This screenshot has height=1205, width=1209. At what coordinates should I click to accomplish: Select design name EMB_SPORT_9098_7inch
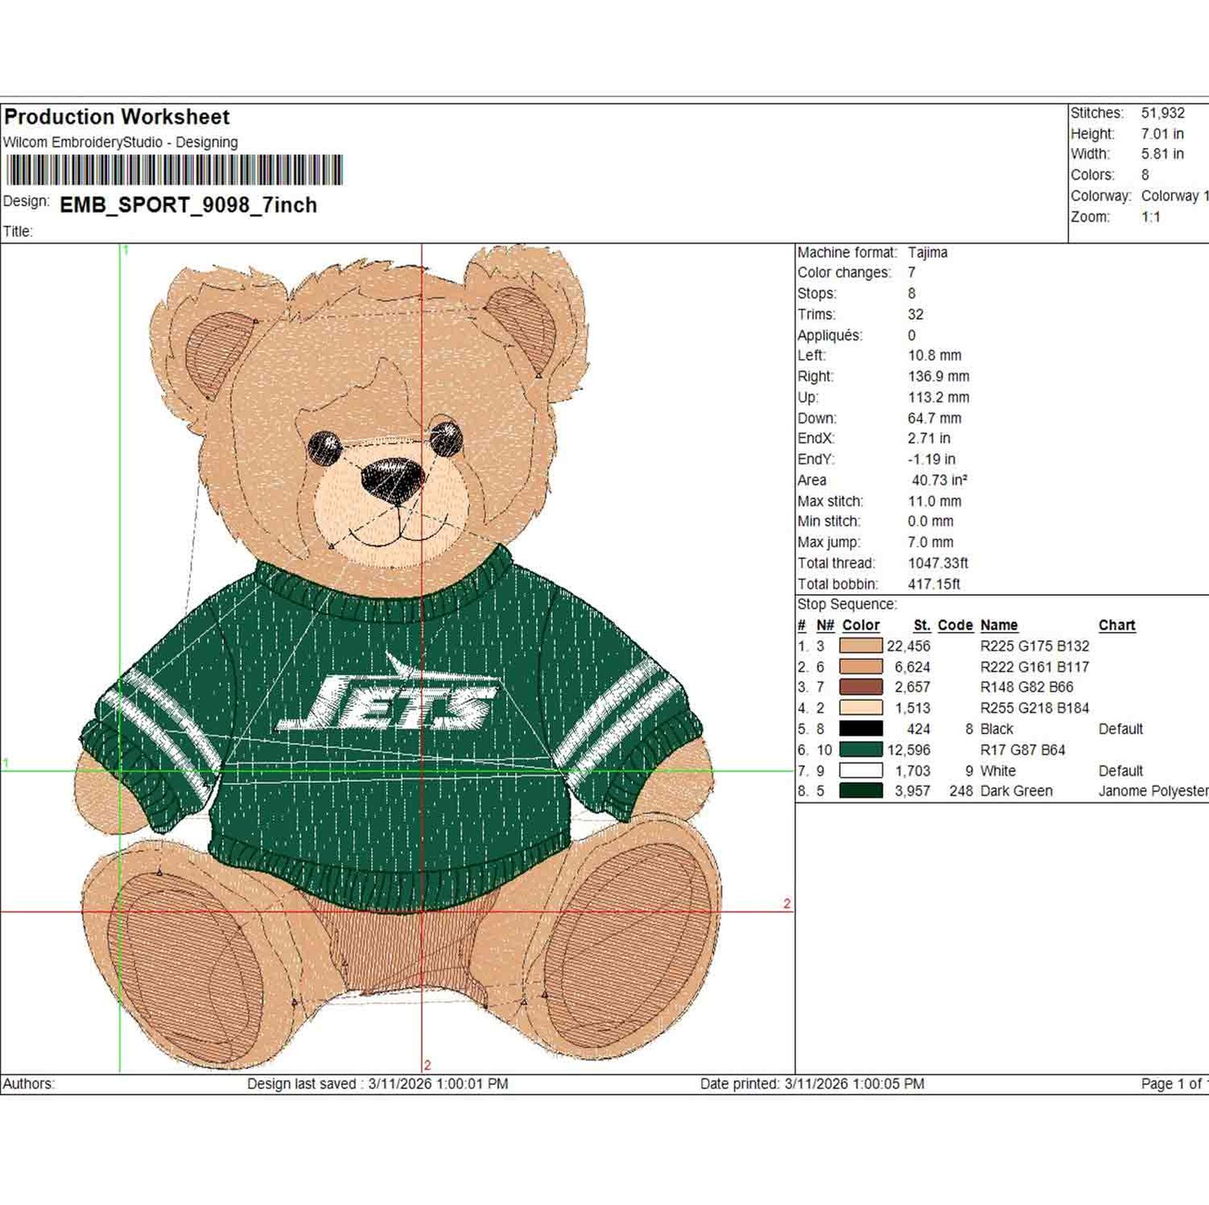point(189,205)
